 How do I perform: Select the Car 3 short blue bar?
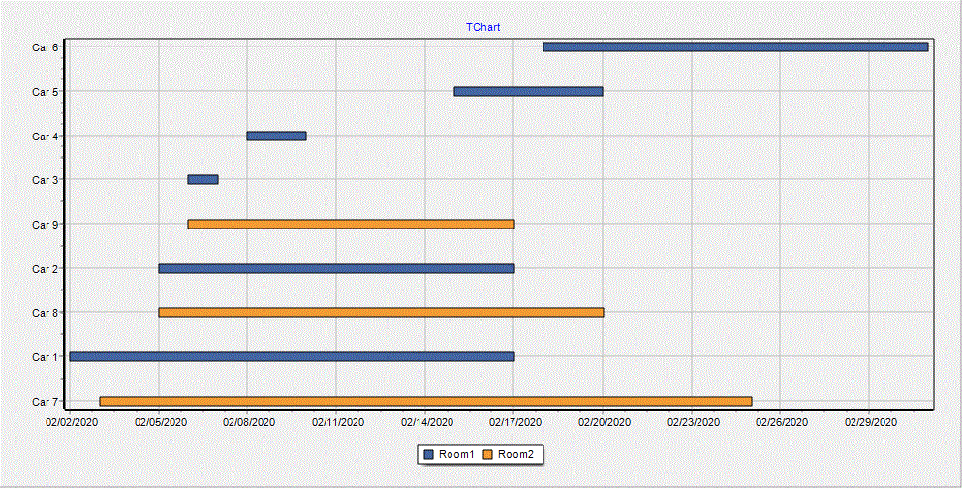click(x=203, y=180)
